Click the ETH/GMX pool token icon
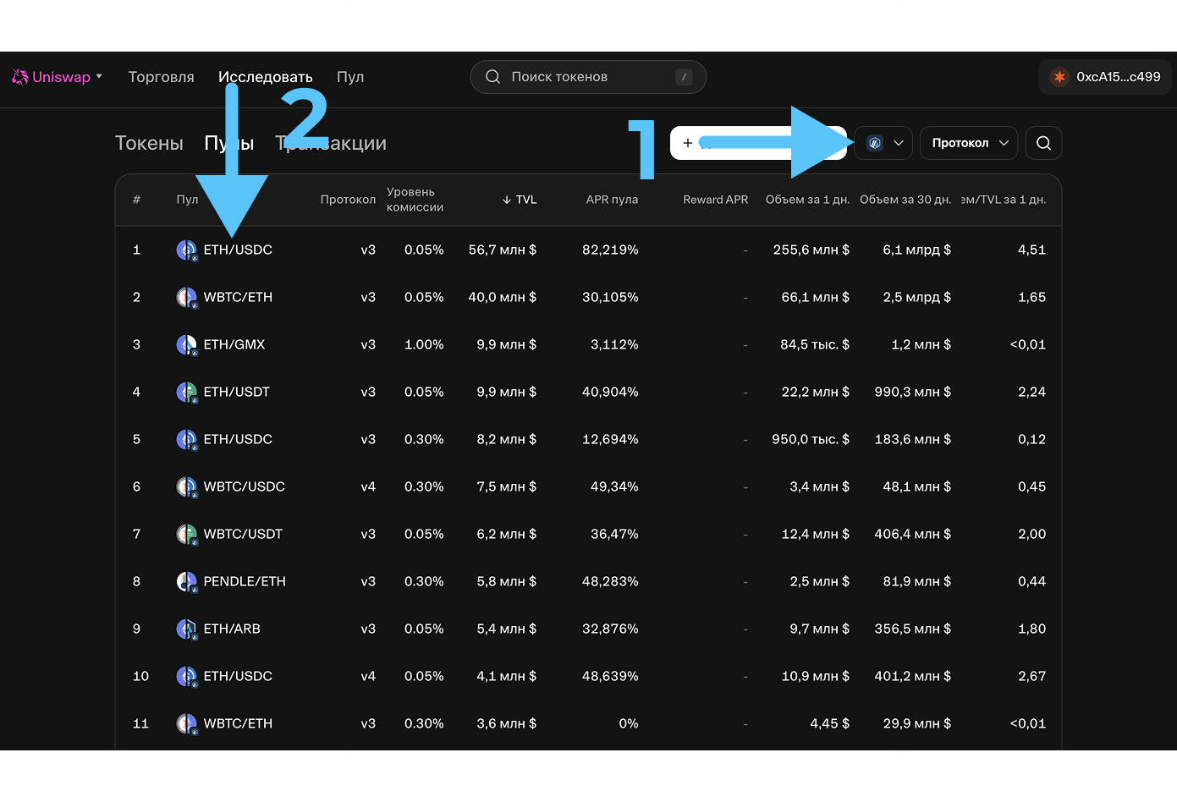The width and height of the screenshot is (1177, 802). coord(186,344)
